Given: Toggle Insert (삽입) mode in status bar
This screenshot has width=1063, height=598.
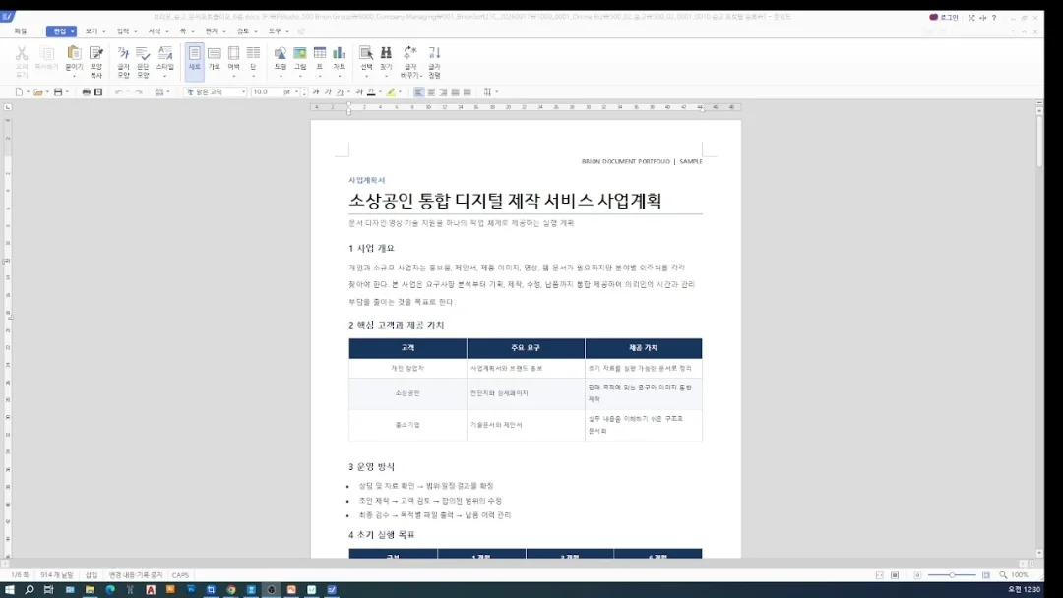Looking at the screenshot, I should (x=92, y=575).
